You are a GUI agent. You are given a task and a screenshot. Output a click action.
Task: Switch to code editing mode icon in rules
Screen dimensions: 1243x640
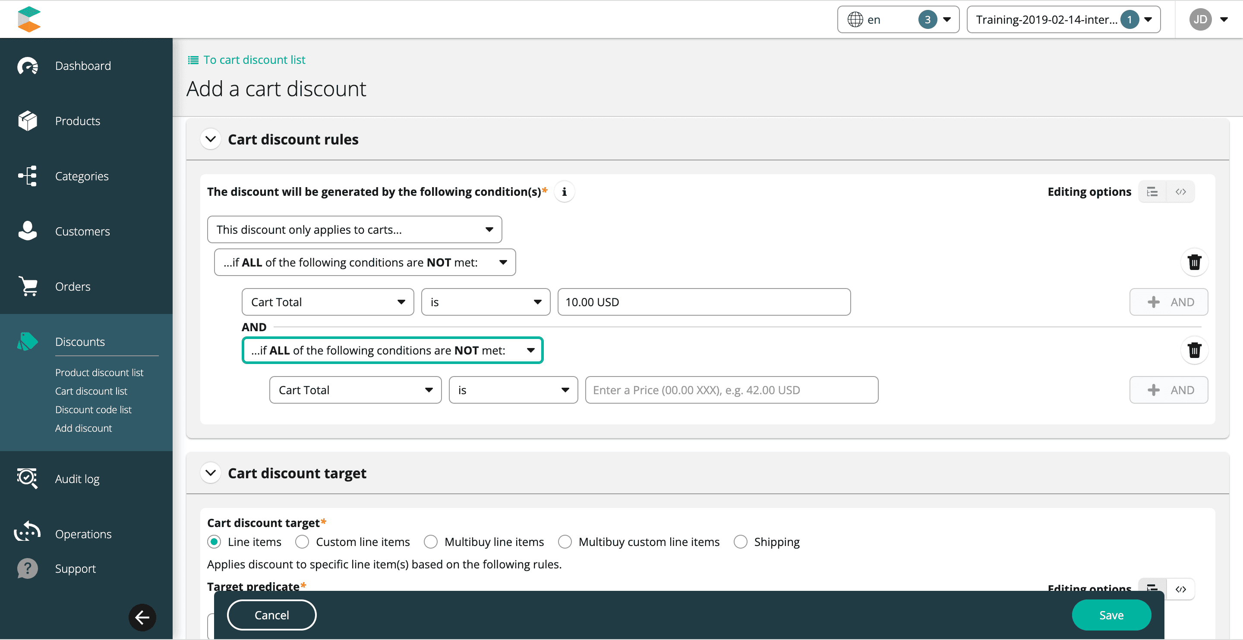(x=1180, y=192)
